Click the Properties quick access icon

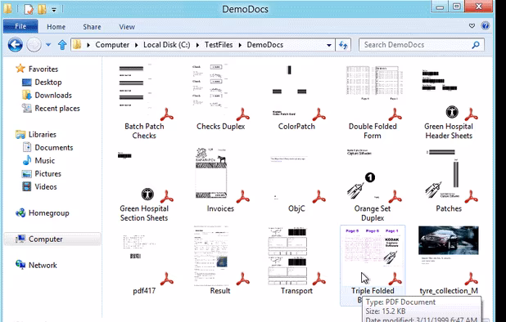tap(29, 9)
